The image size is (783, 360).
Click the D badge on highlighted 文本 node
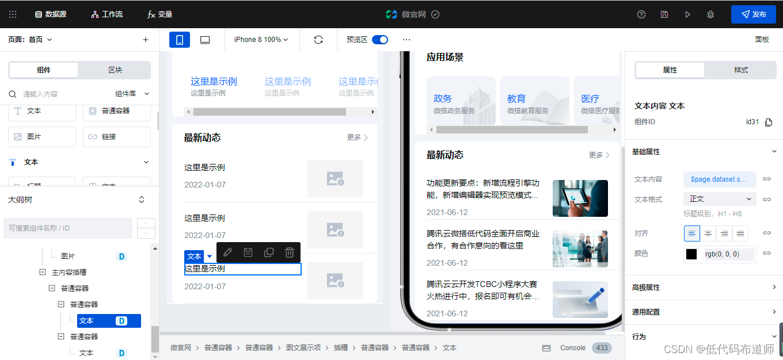pyautogui.click(x=121, y=321)
